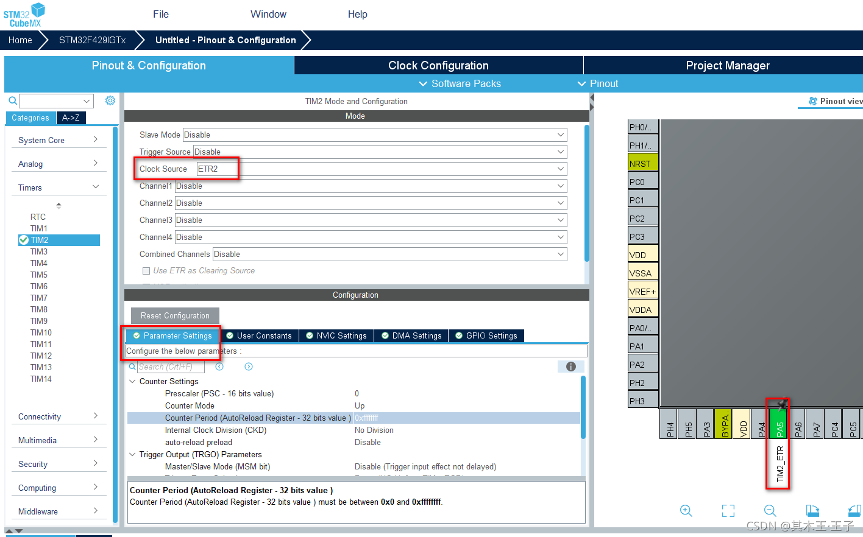This screenshot has width=863, height=537.
Task: Click the green check icon beside TIM2
Action: tap(24, 240)
